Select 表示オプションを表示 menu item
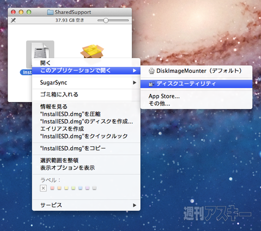The width and height of the screenshot is (261, 231). point(86,168)
